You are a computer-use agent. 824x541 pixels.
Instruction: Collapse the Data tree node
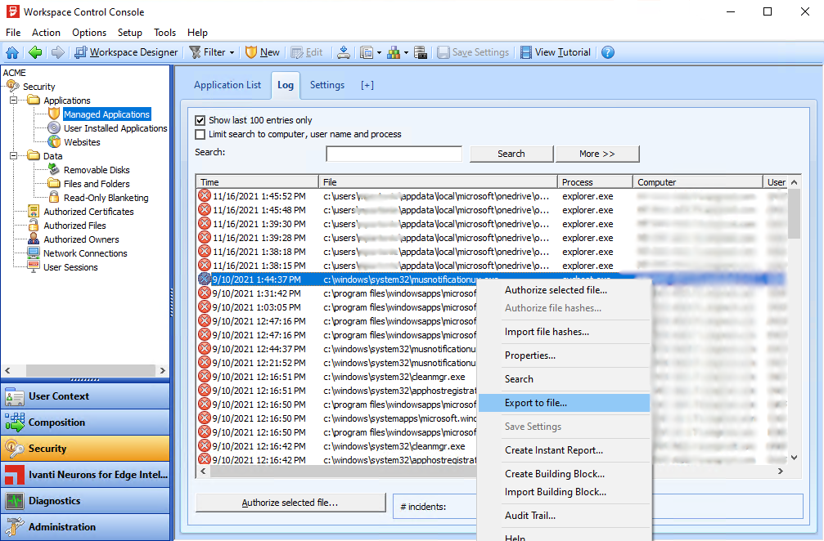pyautogui.click(x=14, y=156)
